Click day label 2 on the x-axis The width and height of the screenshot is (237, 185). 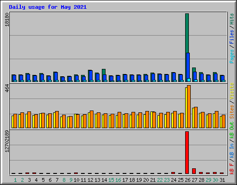coord(22,180)
